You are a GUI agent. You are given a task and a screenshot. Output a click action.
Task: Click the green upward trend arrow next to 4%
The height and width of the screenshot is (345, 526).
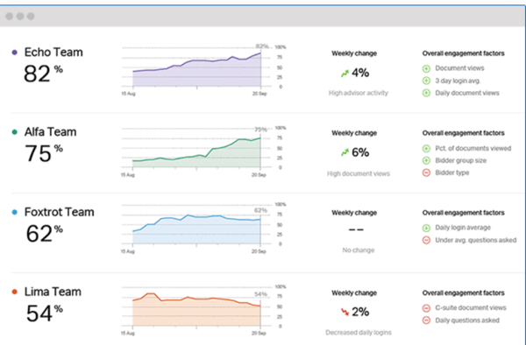coord(345,74)
